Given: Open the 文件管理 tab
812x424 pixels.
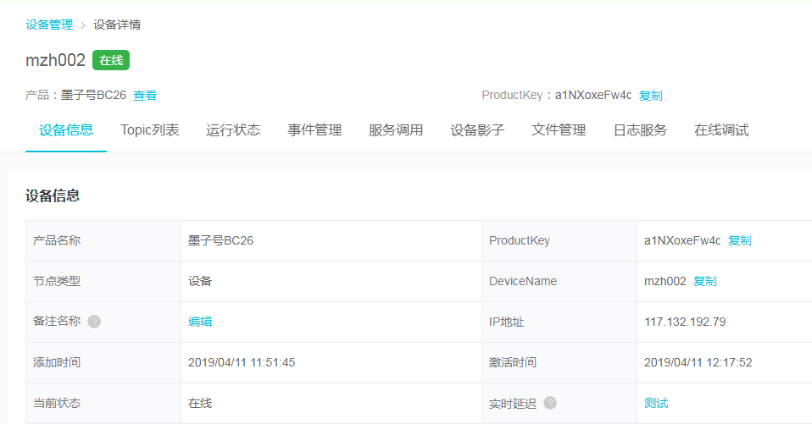Looking at the screenshot, I should click(x=559, y=130).
